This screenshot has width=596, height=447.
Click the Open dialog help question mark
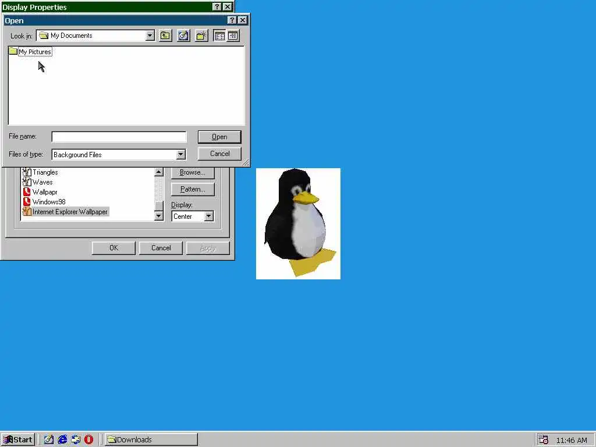coord(232,20)
